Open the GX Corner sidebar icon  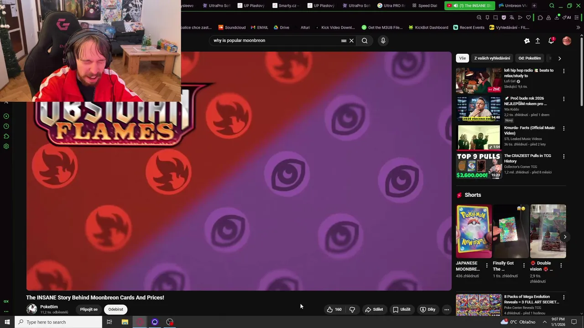point(6,301)
